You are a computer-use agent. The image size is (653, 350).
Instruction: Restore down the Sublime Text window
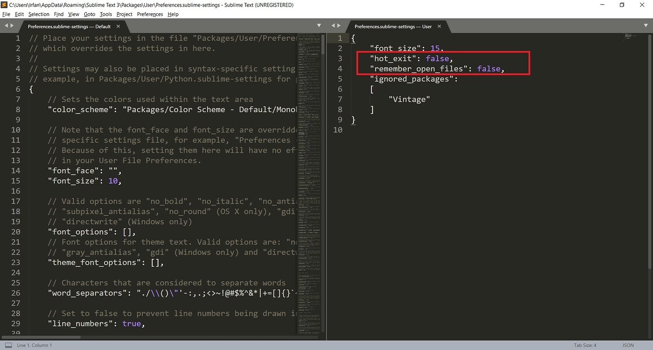622,5
